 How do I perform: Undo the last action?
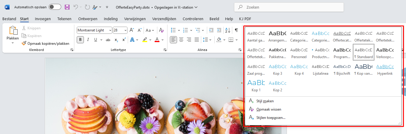76,7
